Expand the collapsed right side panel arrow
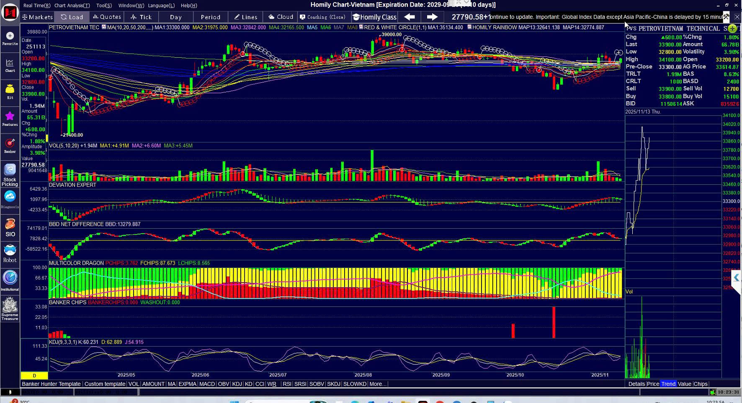 tap(736, 278)
